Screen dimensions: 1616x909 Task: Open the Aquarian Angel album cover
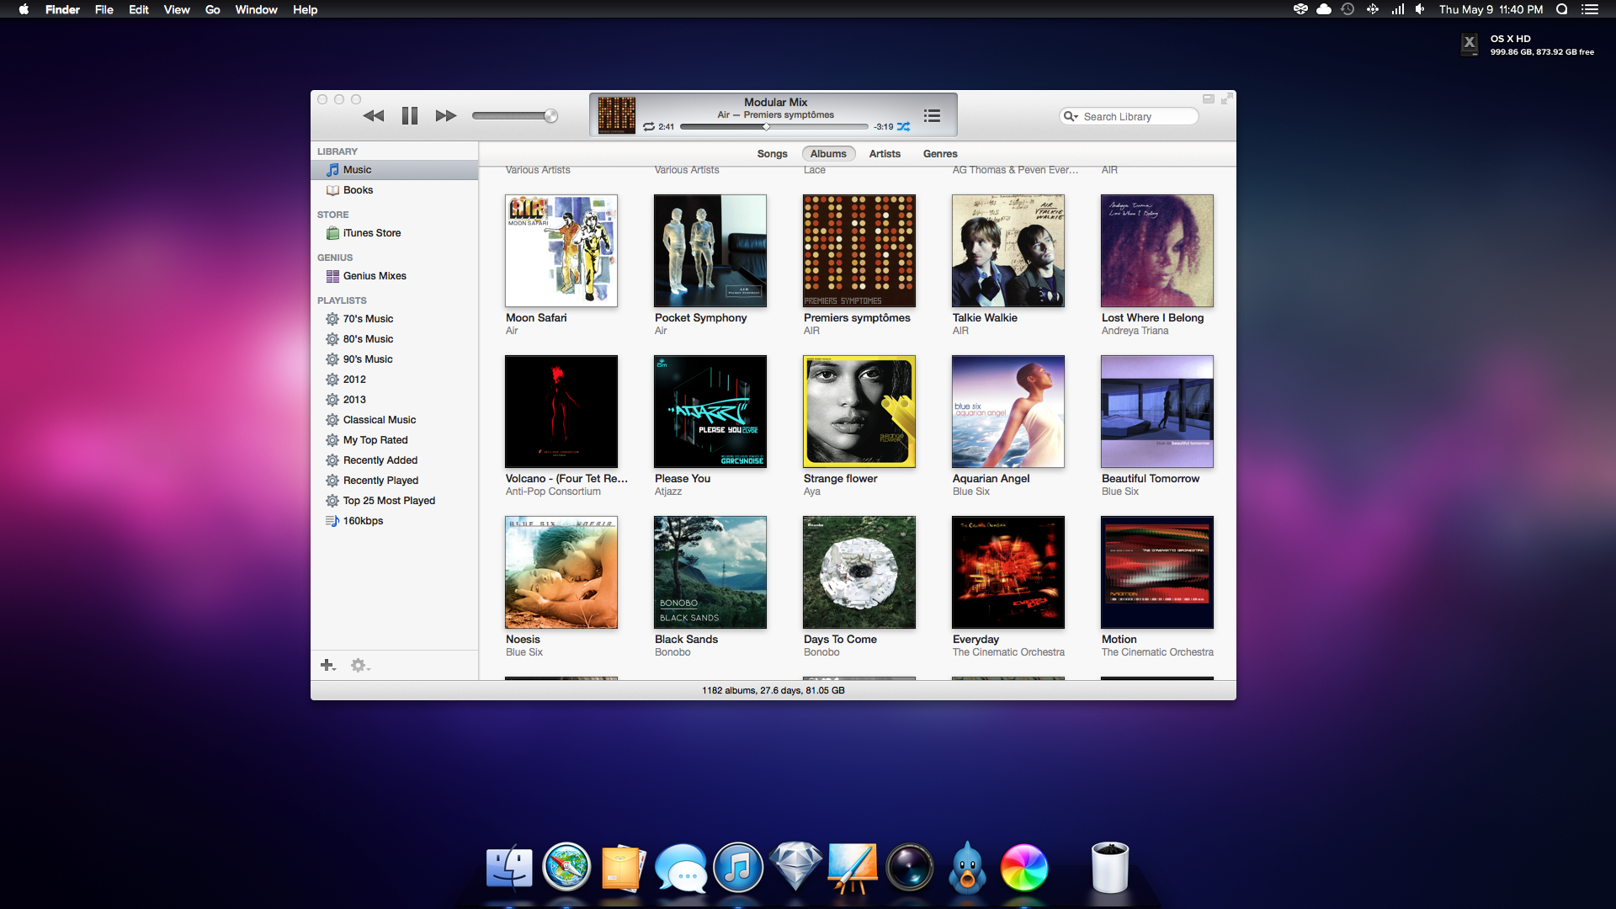tap(1008, 412)
